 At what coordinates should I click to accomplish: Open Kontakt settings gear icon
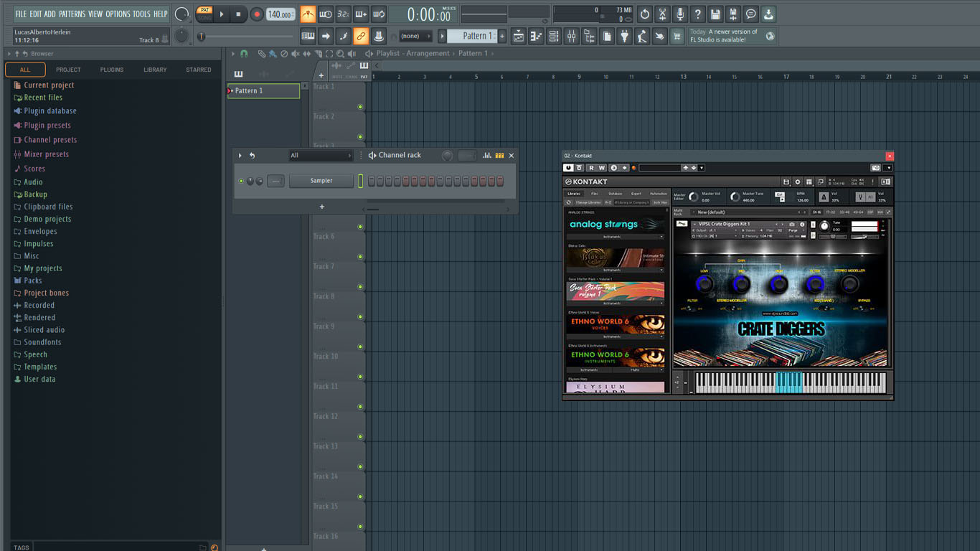tap(797, 182)
